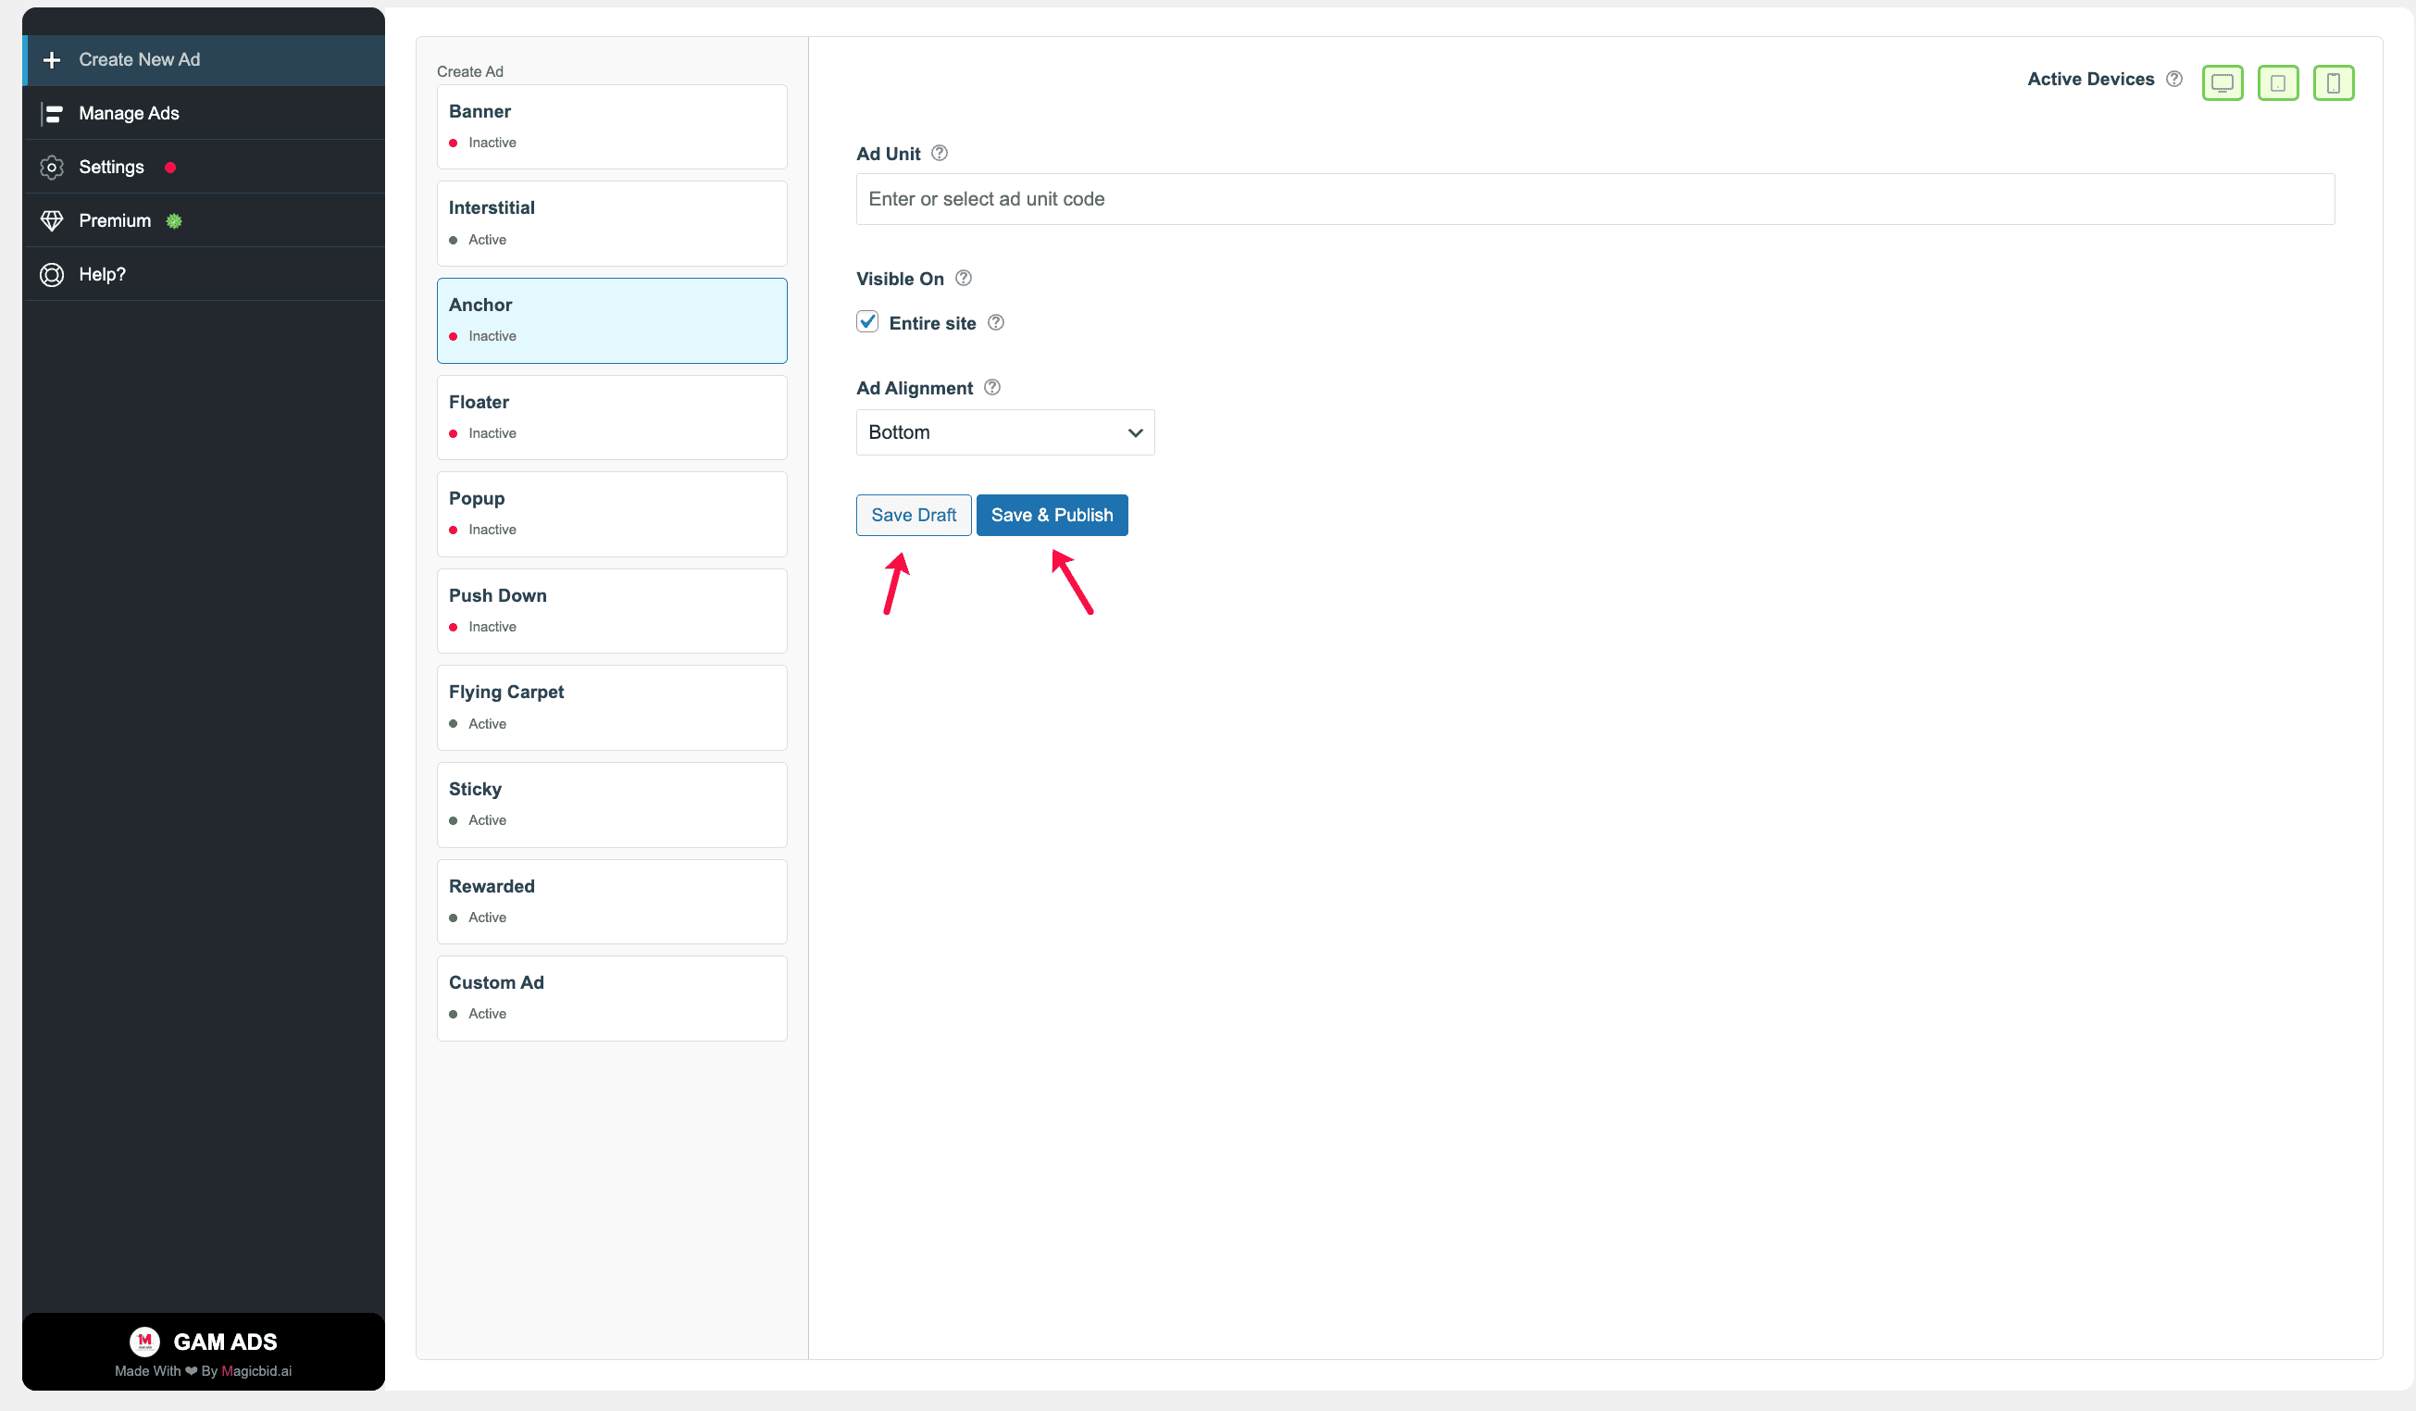This screenshot has height=1411, width=2416.
Task: Uncheck the Entire site checkbox
Action: point(866,321)
